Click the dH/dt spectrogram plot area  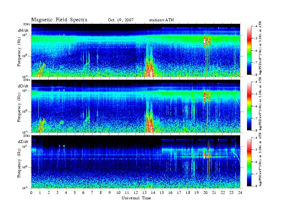click(136, 50)
